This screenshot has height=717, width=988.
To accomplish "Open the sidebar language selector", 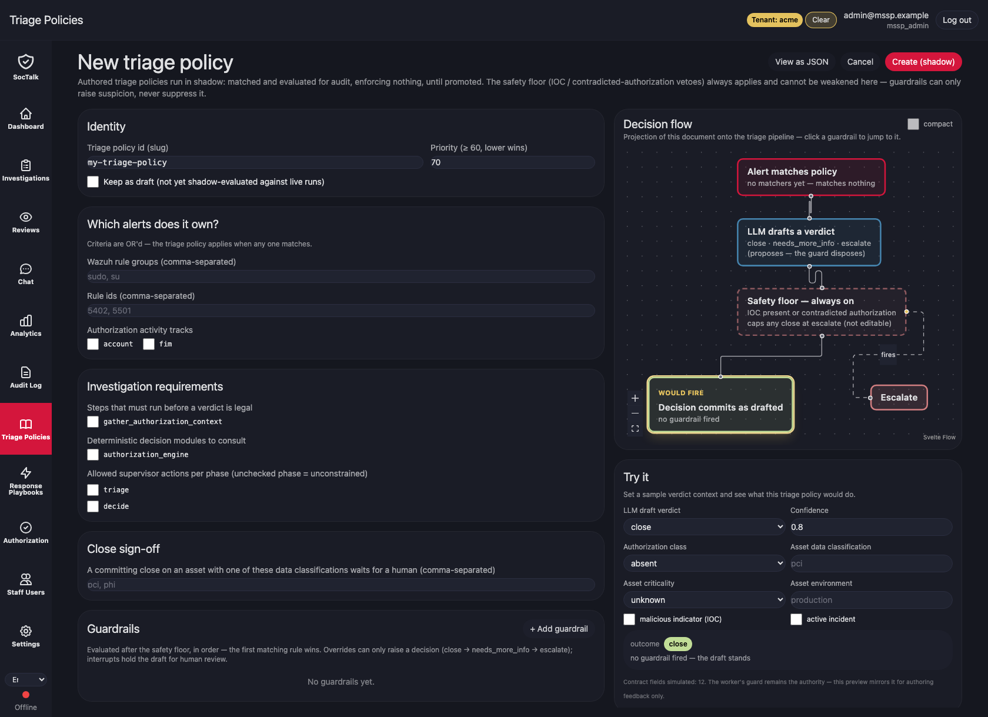I will (x=26, y=679).
